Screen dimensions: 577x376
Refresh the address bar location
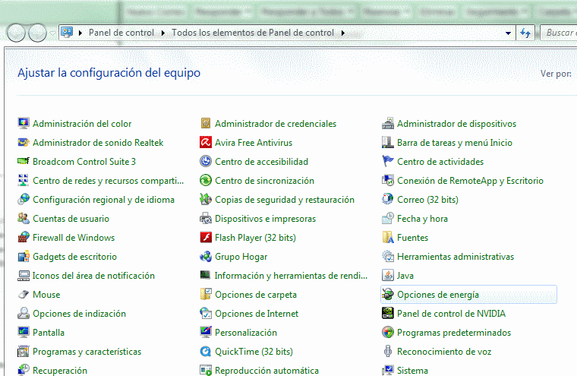[x=525, y=33]
